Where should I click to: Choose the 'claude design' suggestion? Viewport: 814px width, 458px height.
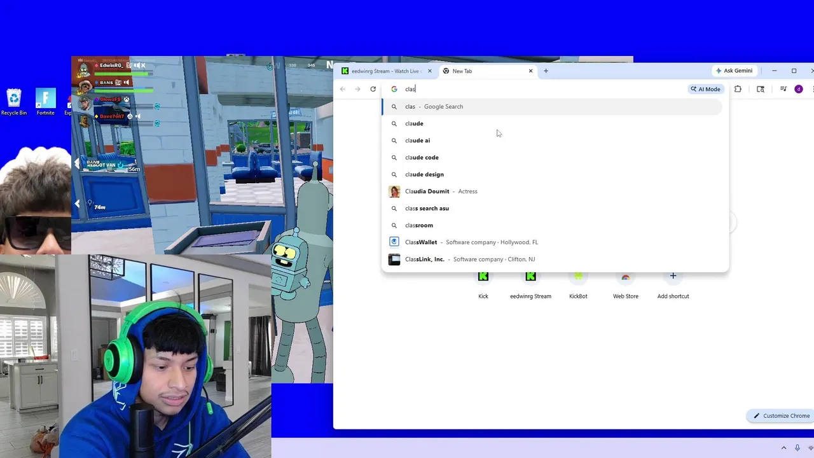pyautogui.click(x=552, y=174)
